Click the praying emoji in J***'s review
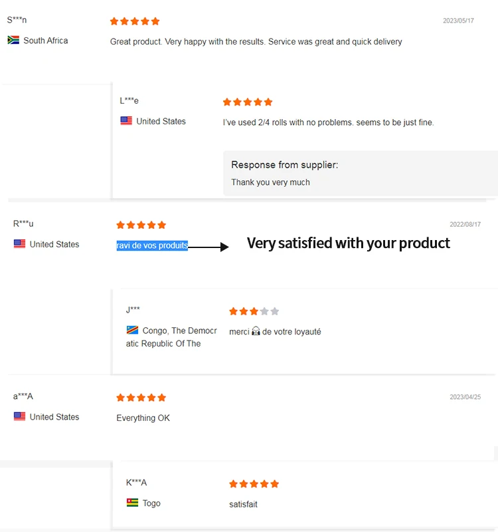Image resolution: width=498 pixels, height=532 pixels. 256,331
